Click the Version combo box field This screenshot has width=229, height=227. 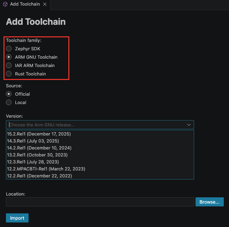pyautogui.click(x=100, y=125)
